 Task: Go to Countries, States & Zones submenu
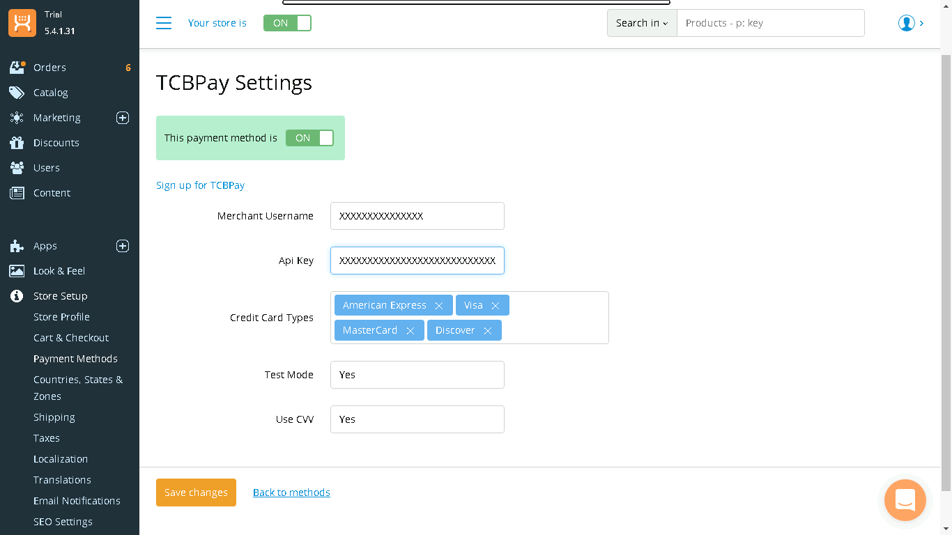coord(78,388)
